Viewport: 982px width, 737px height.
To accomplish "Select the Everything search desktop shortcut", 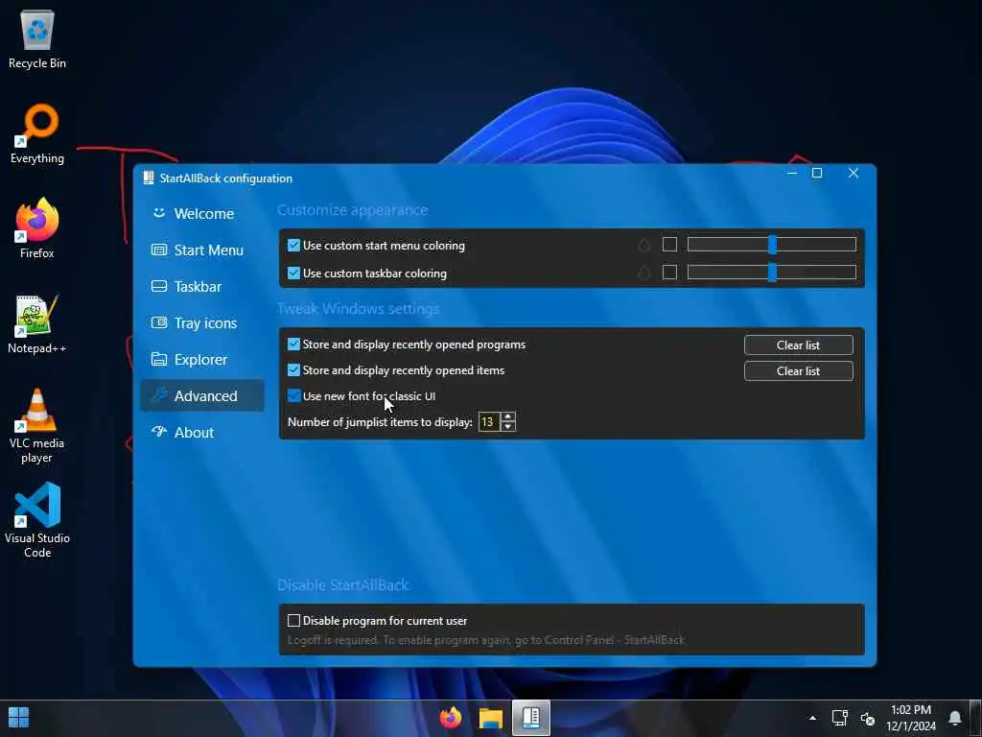I will tap(37, 134).
